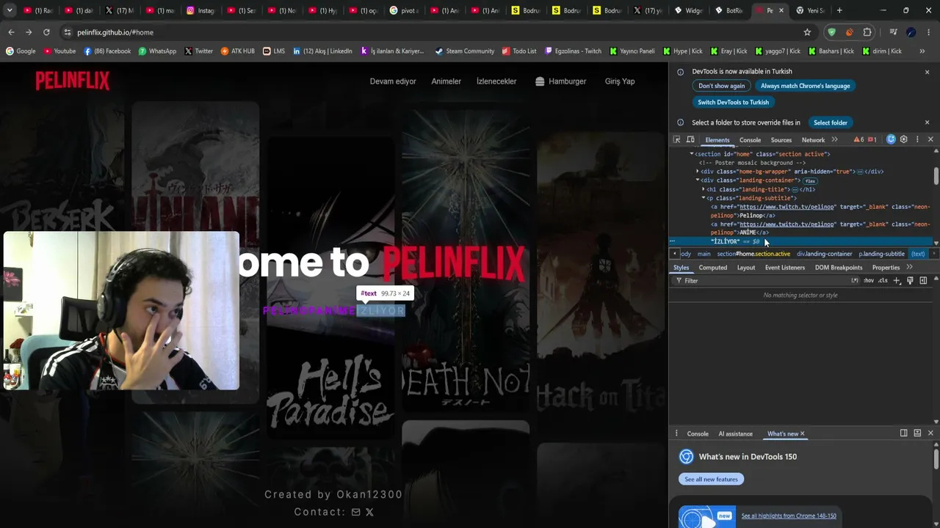Close the DevTools panel
Screen dimensions: 940x528
click(930, 139)
